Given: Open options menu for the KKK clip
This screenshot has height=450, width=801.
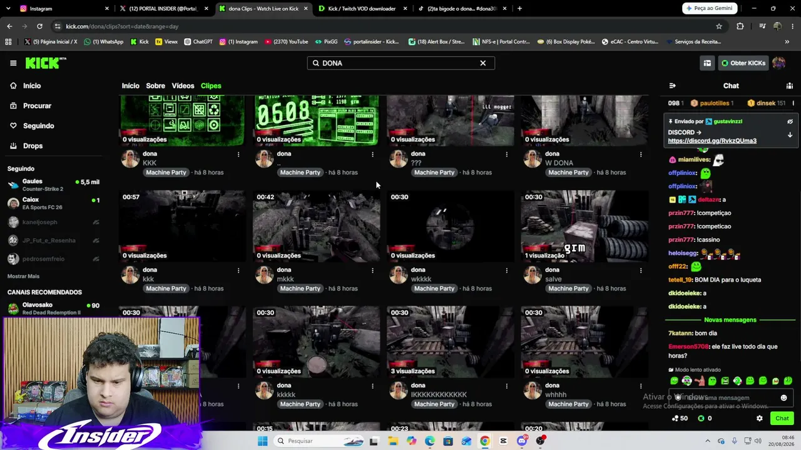Looking at the screenshot, I should click(x=238, y=154).
